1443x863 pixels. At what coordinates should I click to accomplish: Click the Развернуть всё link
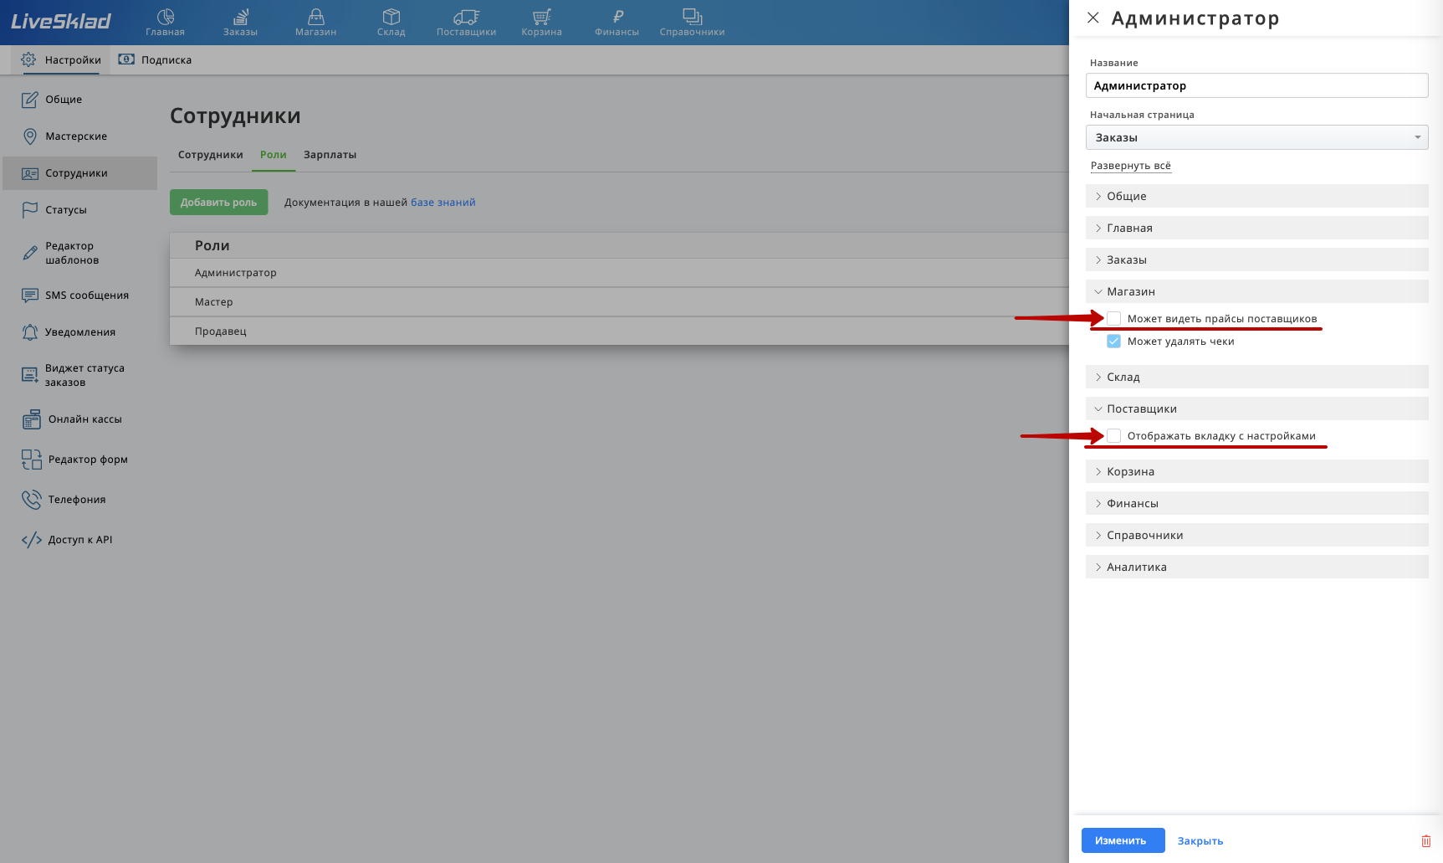click(1131, 166)
